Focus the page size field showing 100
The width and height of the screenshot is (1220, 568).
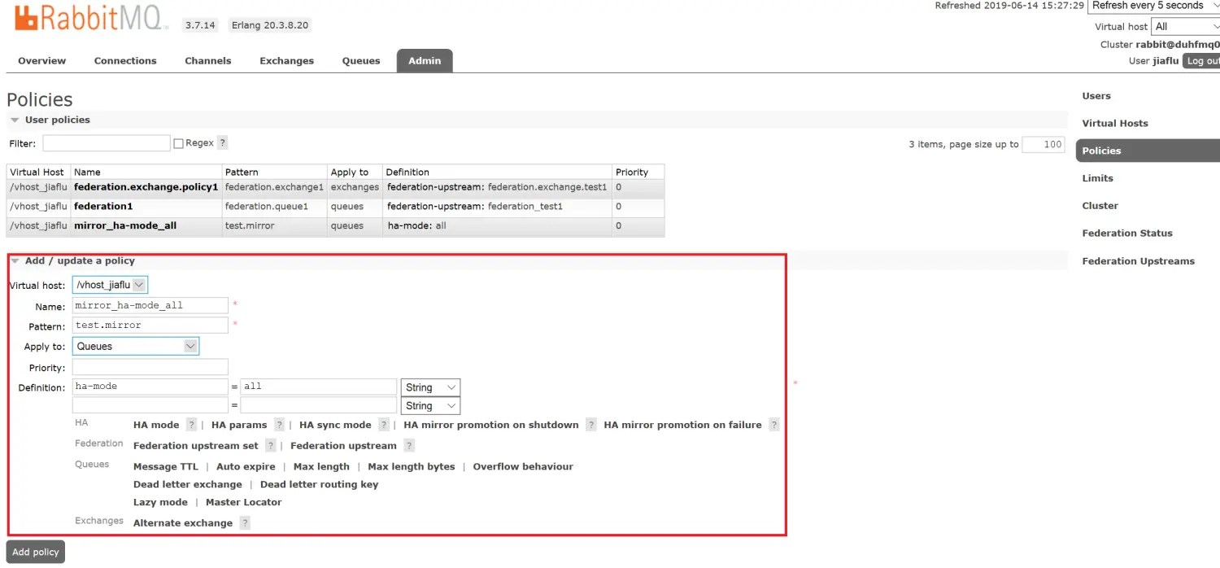[1044, 144]
